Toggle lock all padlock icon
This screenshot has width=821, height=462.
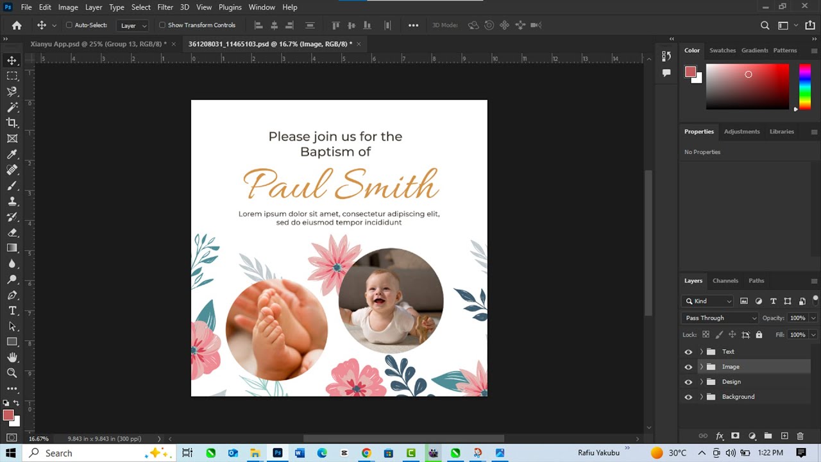pyautogui.click(x=759, y=335)
